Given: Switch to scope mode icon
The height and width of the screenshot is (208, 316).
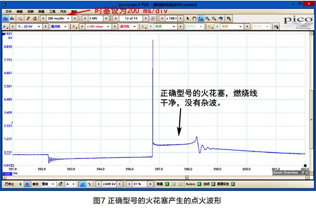Looking at the screenshot, I should click(x=5, y=18).
